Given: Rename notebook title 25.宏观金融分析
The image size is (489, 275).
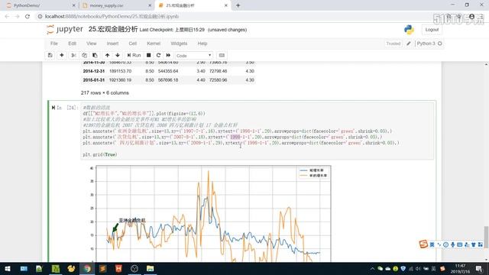Looking at the screenshot, I should point(113,29).
